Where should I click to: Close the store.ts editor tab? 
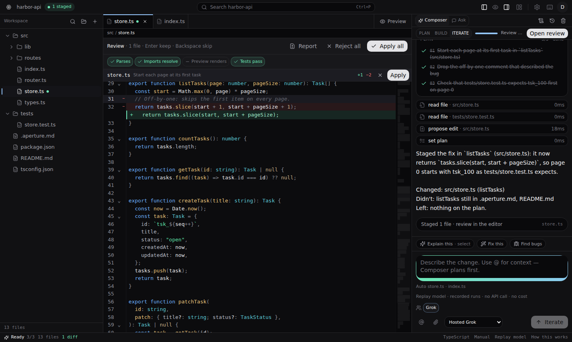(145, 21)
